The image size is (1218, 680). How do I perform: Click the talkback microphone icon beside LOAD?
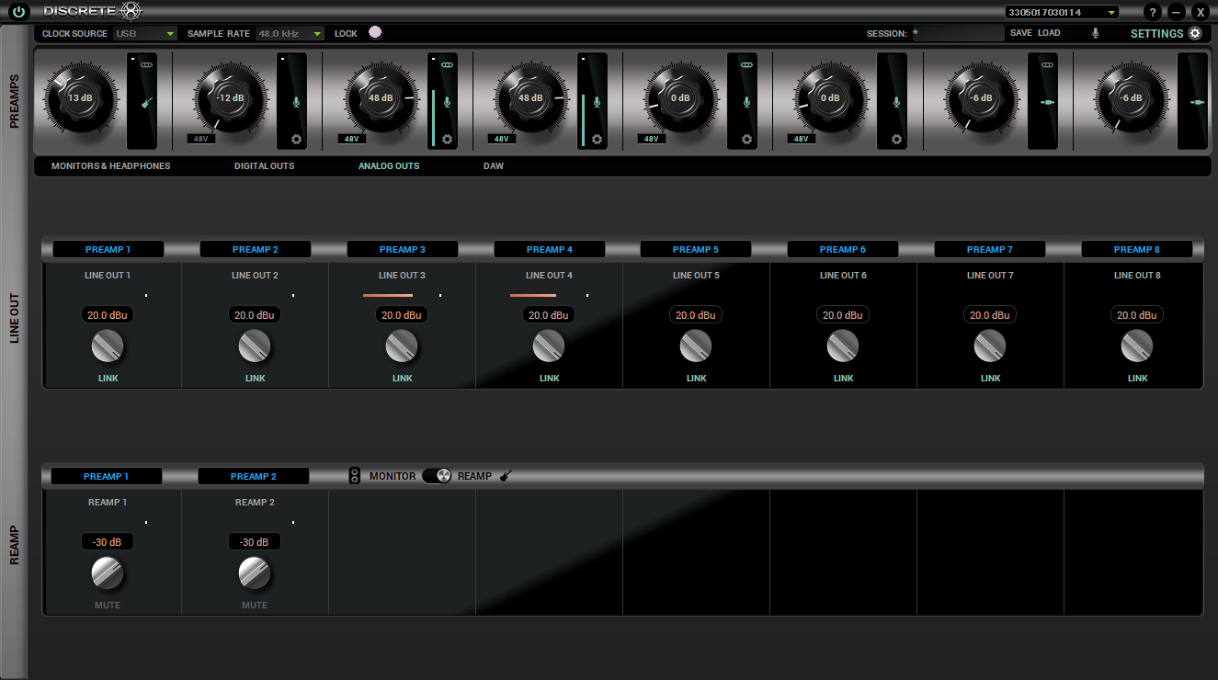pos(1095,33)
